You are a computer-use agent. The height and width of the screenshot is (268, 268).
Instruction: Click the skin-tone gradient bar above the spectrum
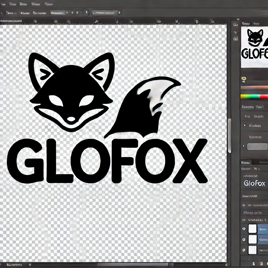(x=254, y=88)
